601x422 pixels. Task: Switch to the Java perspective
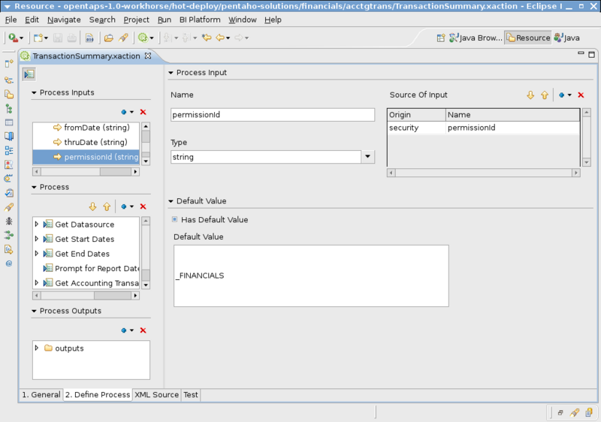point(567,38)
